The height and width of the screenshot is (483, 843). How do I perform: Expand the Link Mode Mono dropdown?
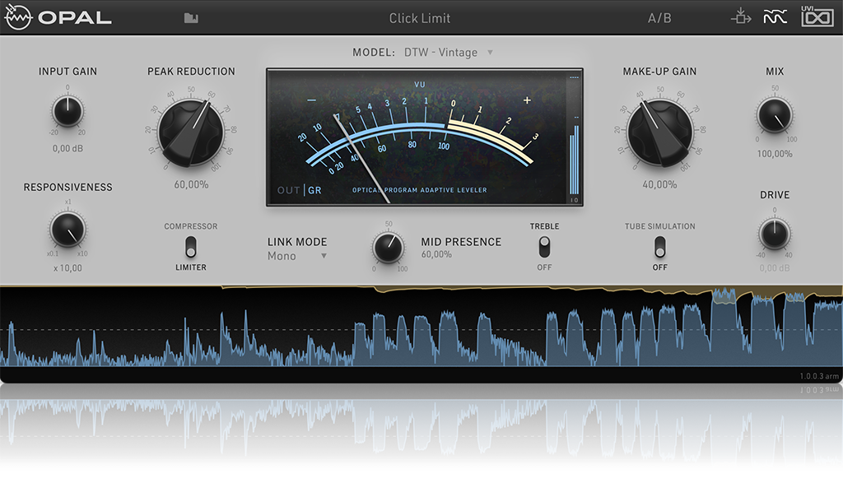pos(297,256)
